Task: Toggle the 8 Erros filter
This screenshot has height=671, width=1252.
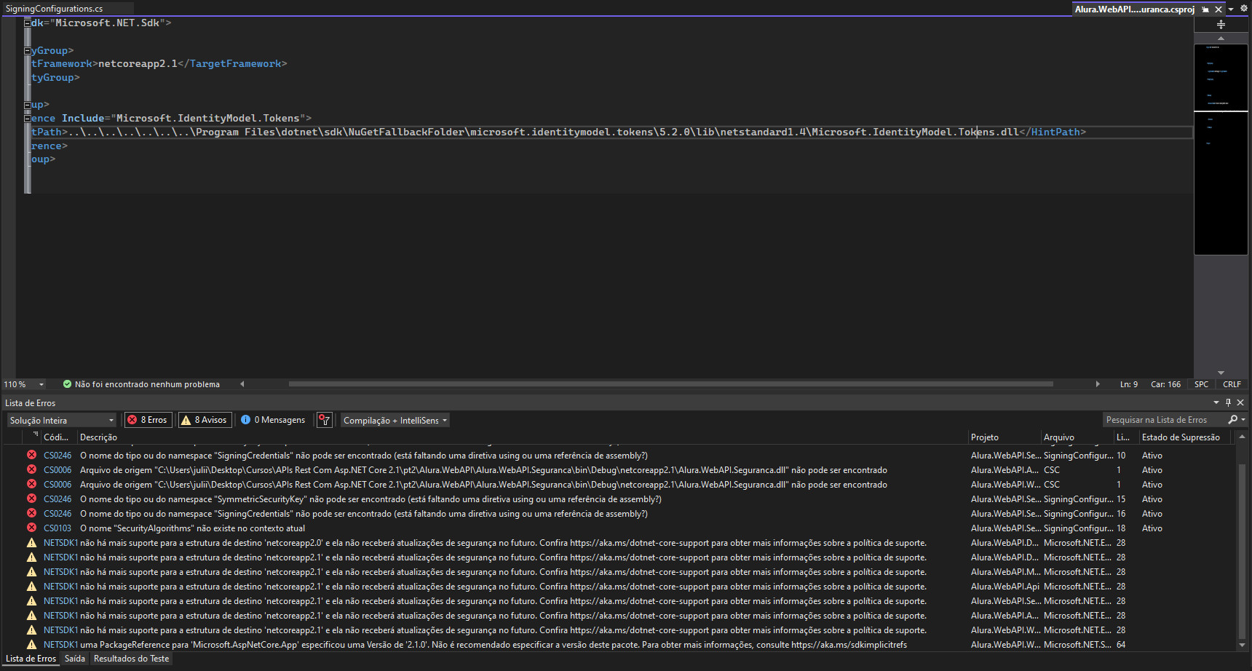Action: [x=148, y=420]
